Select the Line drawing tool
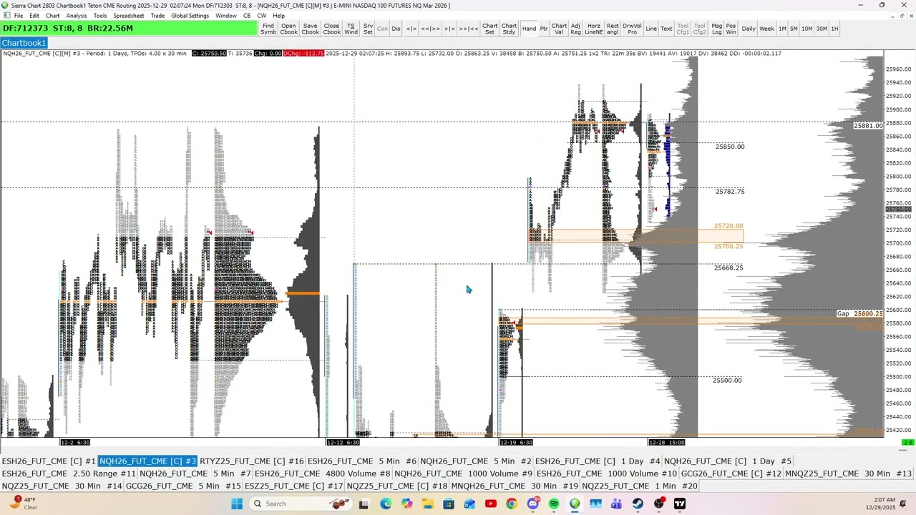 point(651,29)
